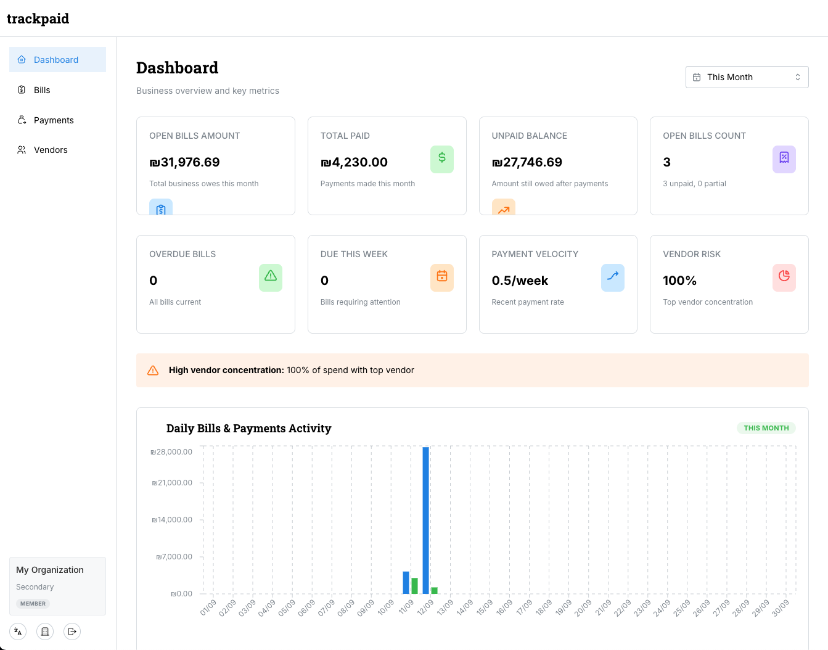Click the logout icon at bottom left
The image size is (828, 650).
pos(72,631)
